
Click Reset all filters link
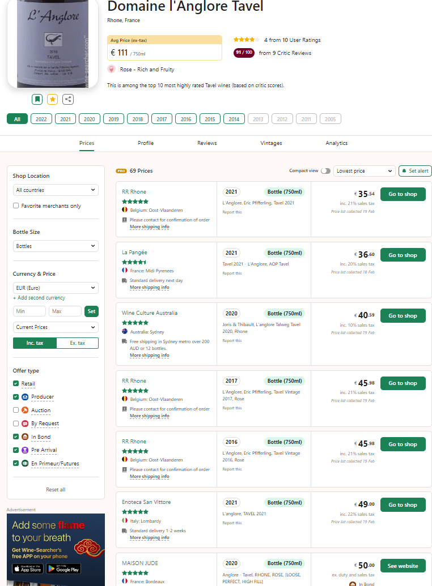[56, 490]
